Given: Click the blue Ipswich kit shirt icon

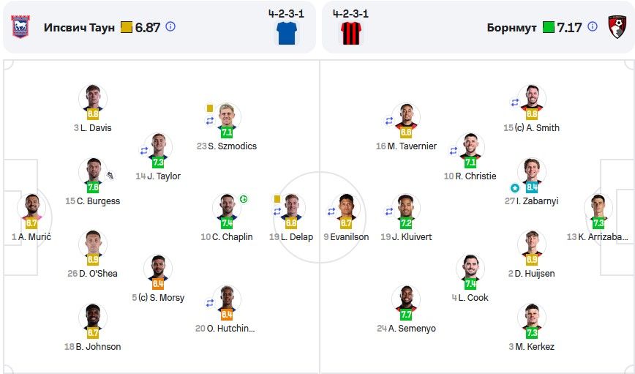Looking at the screenshot, I should point(285,33).
